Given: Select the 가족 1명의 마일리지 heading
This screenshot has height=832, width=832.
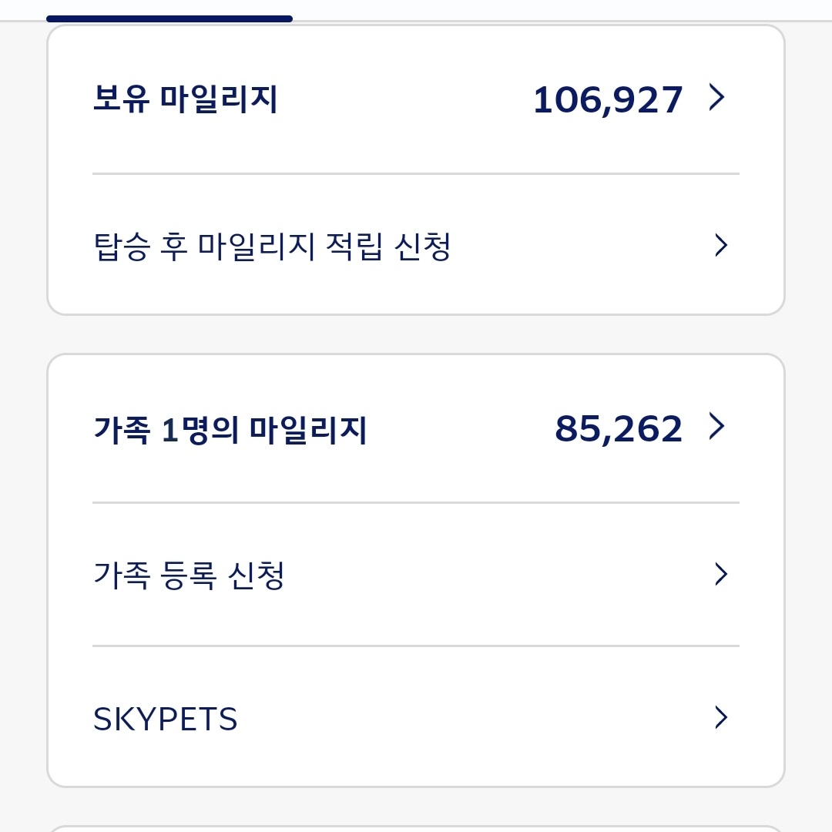Looking at the screenshot, I should (x=230, y=430).
